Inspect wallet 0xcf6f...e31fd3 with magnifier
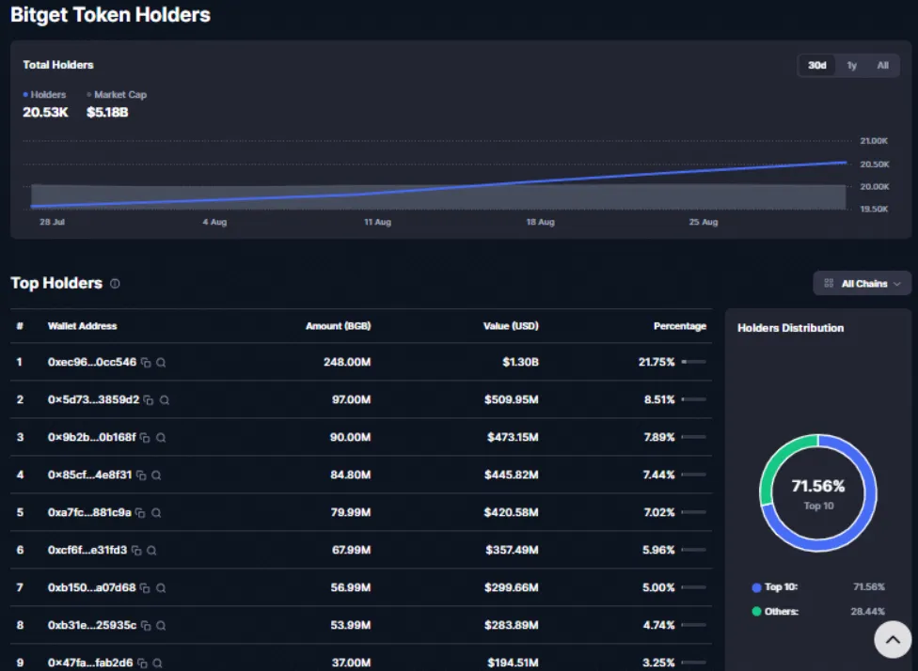This screenshot has width=918, height=671. click(151, 551)
